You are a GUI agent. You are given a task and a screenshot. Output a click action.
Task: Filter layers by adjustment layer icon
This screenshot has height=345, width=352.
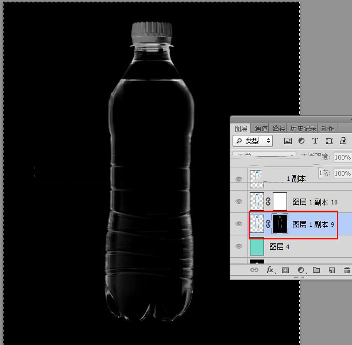click(301, 141)
